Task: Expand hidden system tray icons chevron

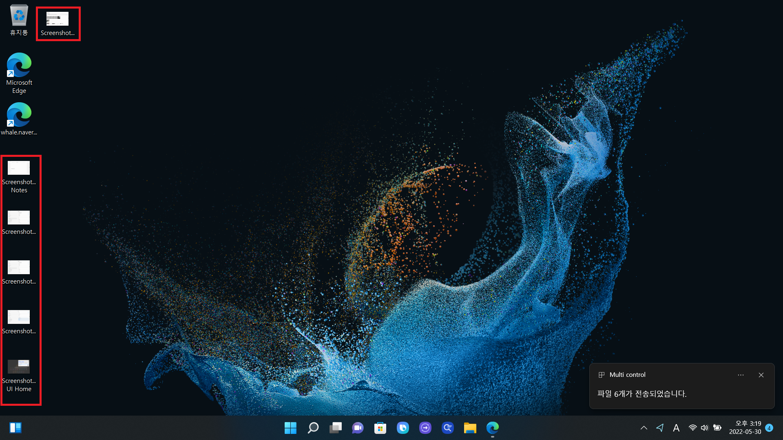Action: pyautogui.click(x=644, y=428)
